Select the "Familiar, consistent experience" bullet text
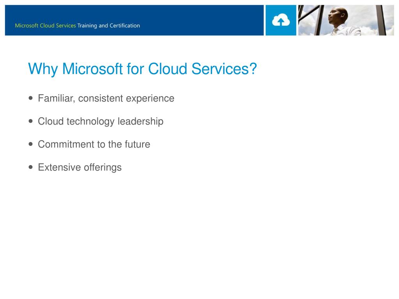This screenshot has height=299, width=399. point(106,98)
